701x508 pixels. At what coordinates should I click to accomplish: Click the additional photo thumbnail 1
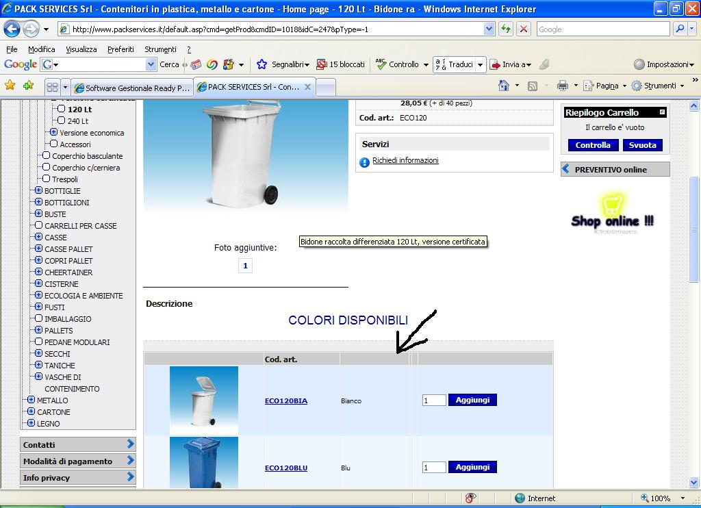pyautogui.click(x=245, y=266)
